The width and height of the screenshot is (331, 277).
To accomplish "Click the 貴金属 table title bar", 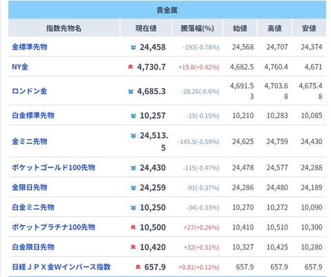I will click(x=167, y=10).
